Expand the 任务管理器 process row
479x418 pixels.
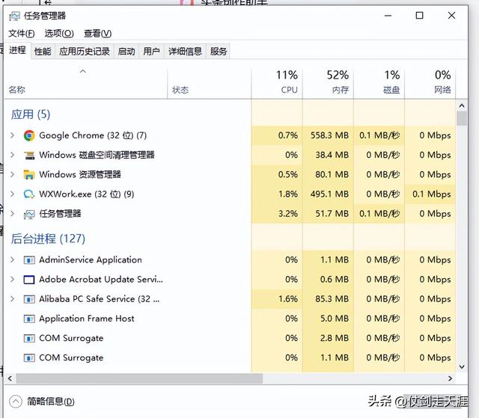tap(12, 213)
